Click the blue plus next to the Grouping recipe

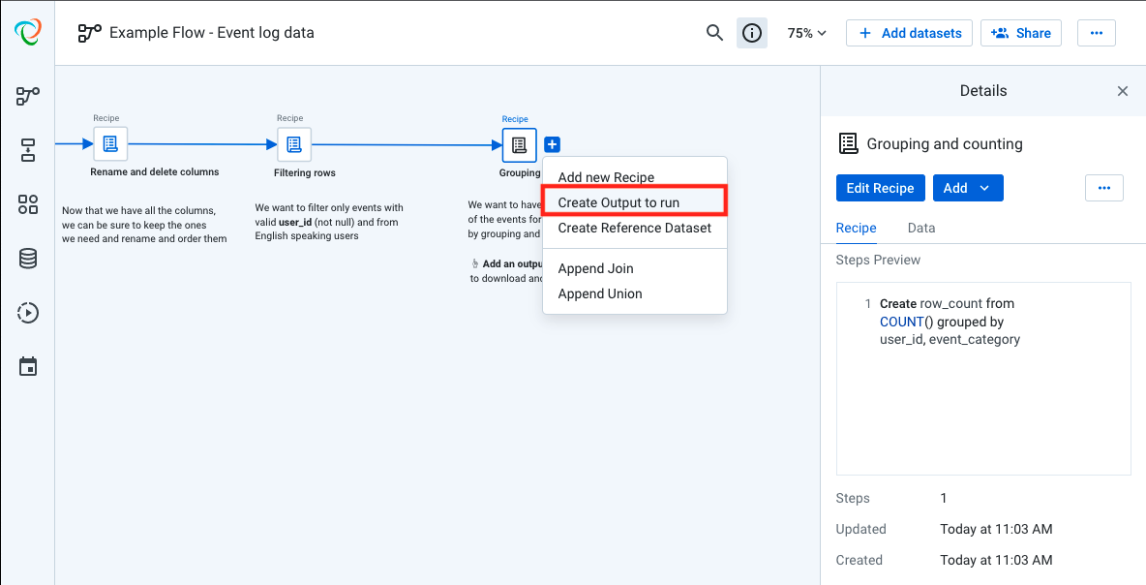click(552, 143)
